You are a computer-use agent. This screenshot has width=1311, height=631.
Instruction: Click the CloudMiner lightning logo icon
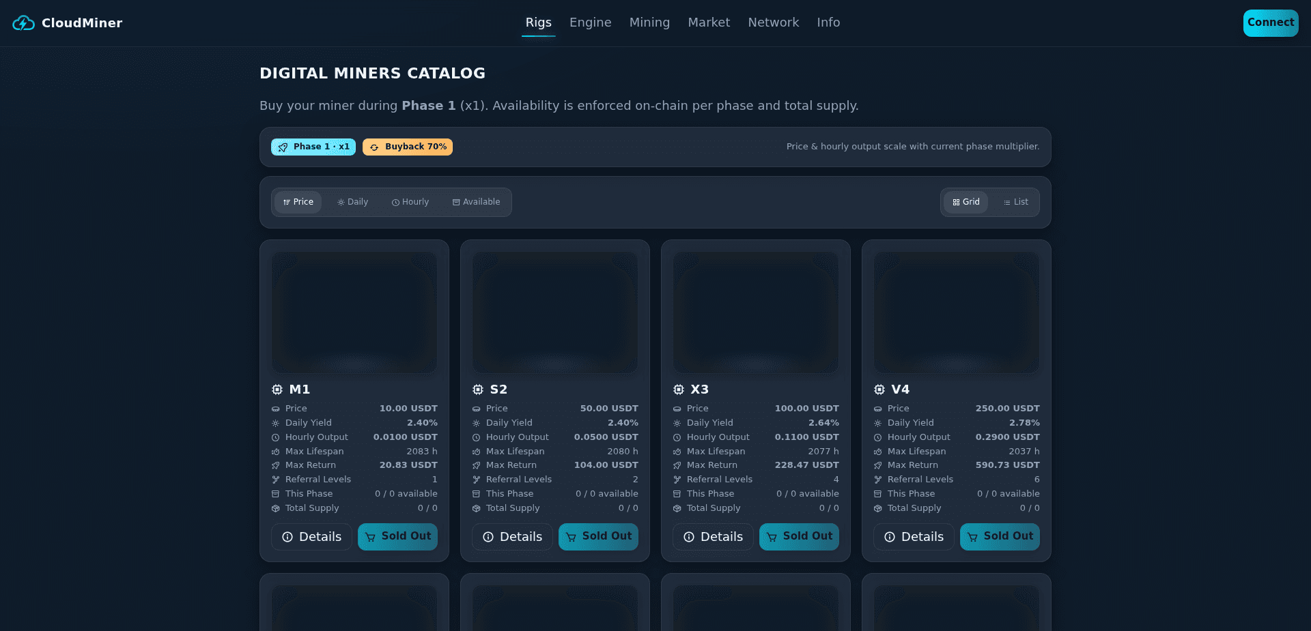23,23
